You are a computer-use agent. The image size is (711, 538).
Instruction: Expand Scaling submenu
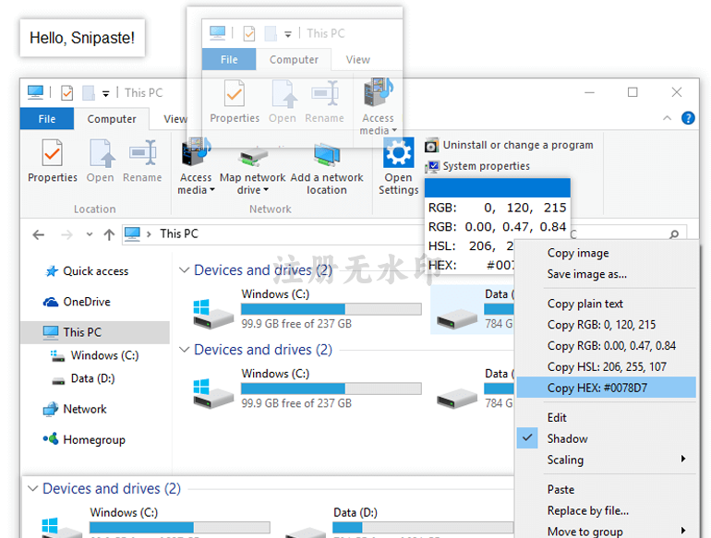[x=607, y=460]
